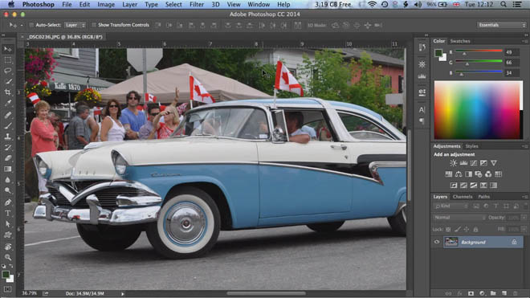Select the Lasso tool
The height and width of the screenshot is (298, 530).
pyautogui.click(x=8, y=71)
